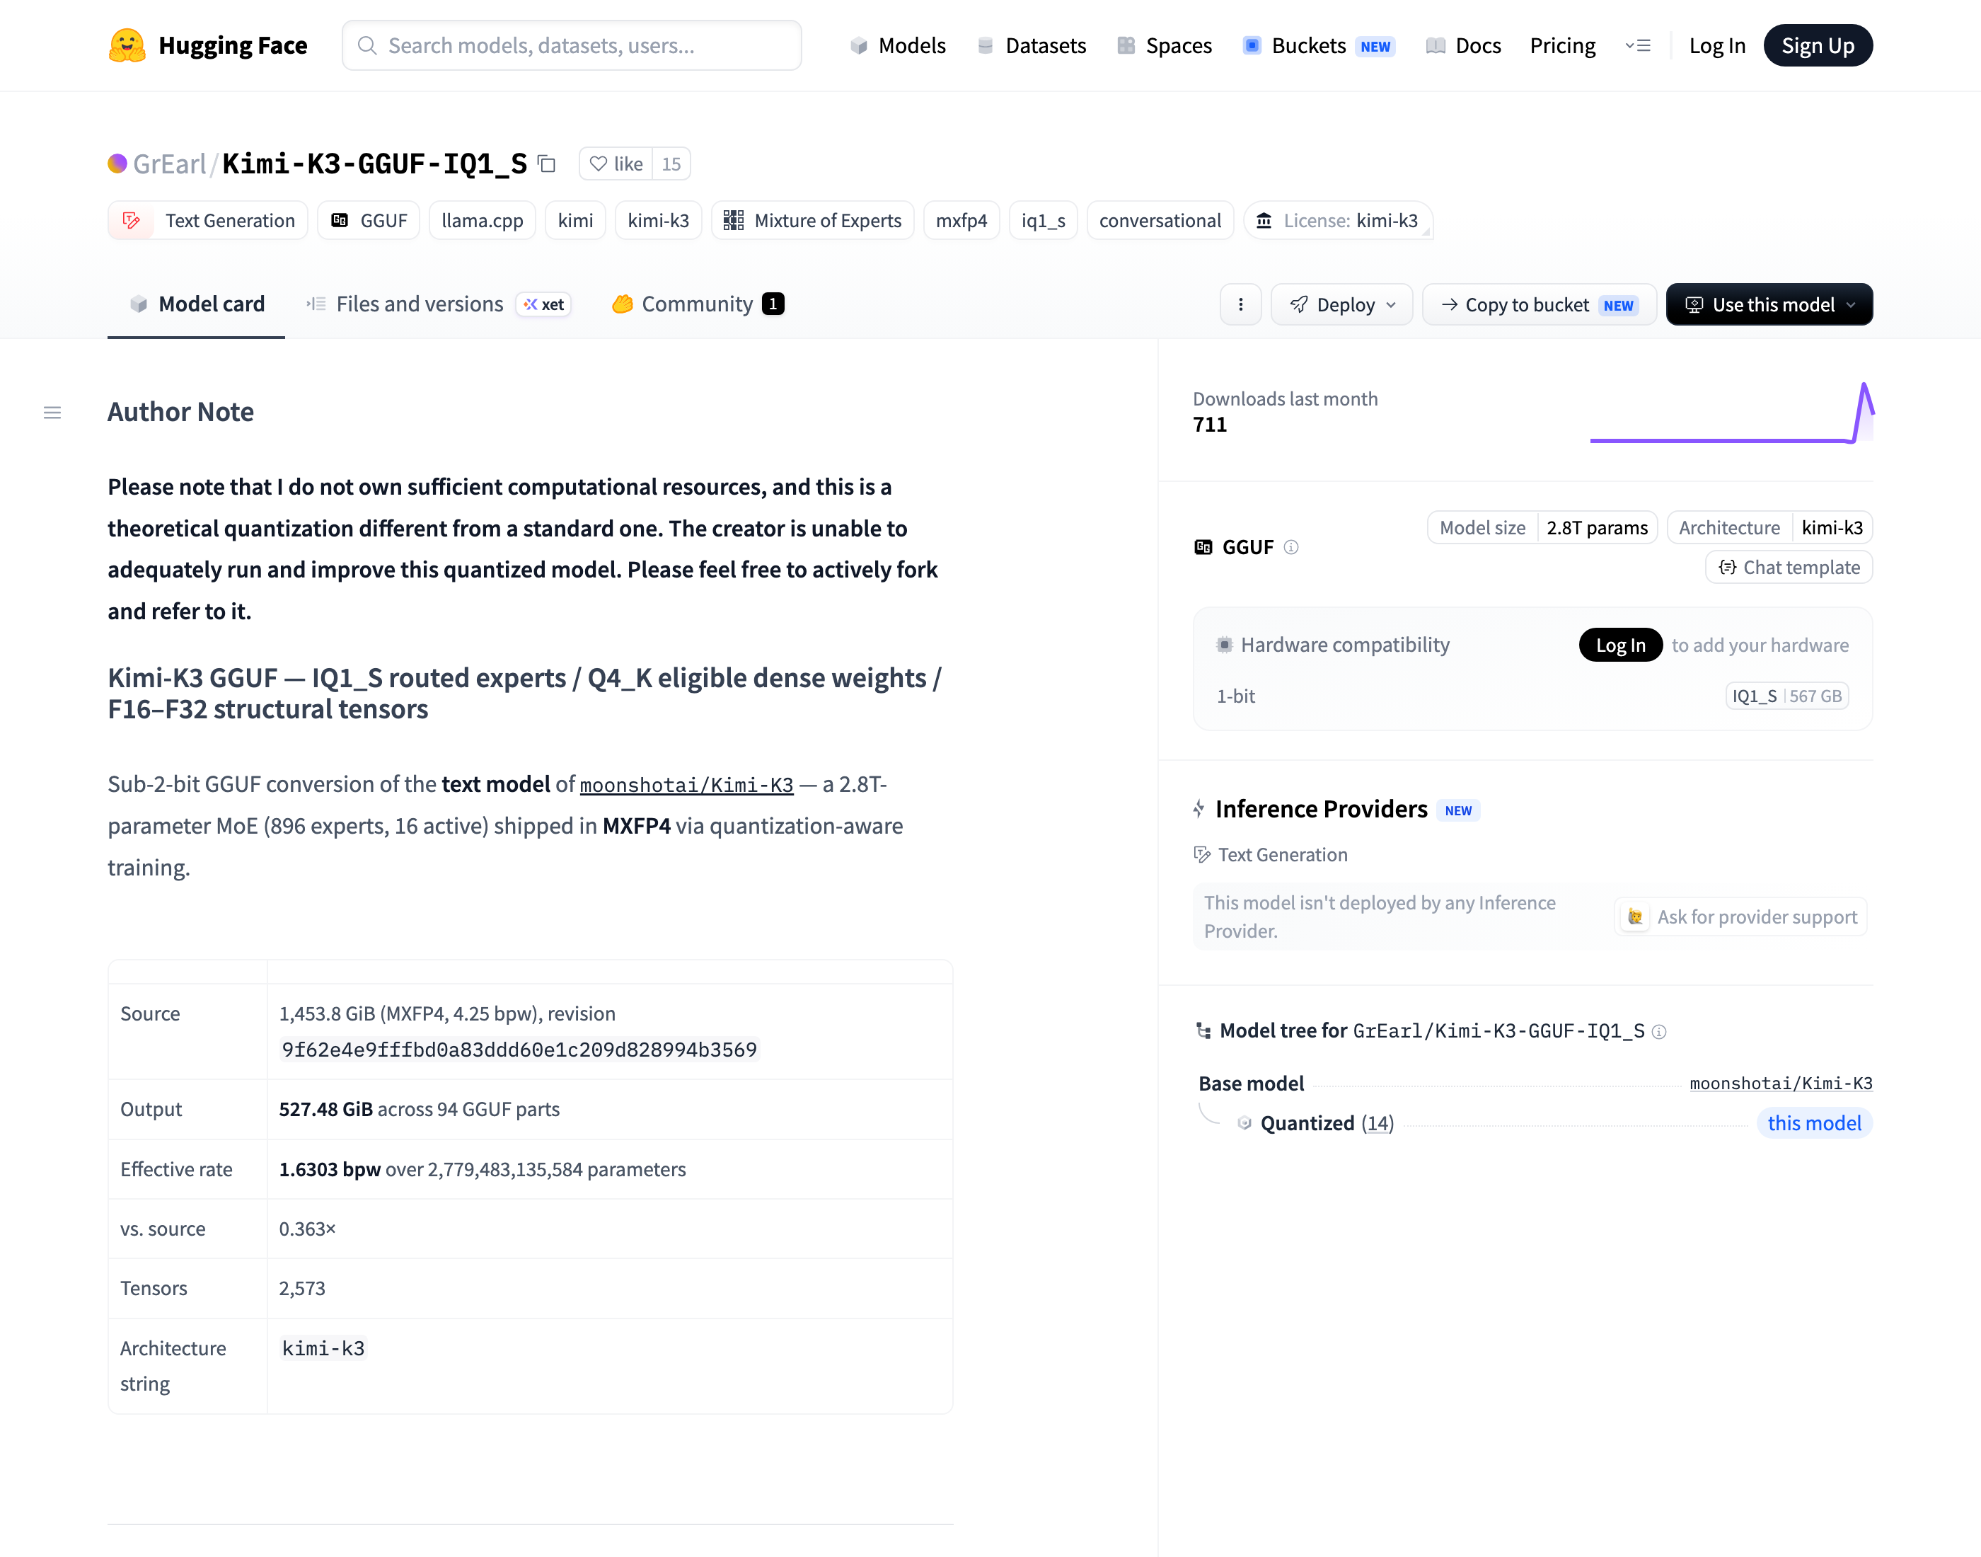Screen dimensions: 1981x1557
Task: Expand the additional navigation menu icon
Action: [x=1637, y=45]
